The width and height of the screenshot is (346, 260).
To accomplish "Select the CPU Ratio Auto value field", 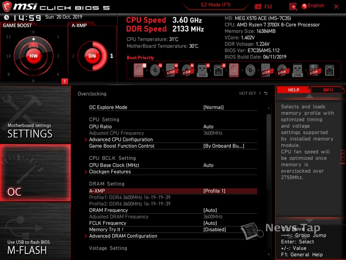I will tap(208, 127).
